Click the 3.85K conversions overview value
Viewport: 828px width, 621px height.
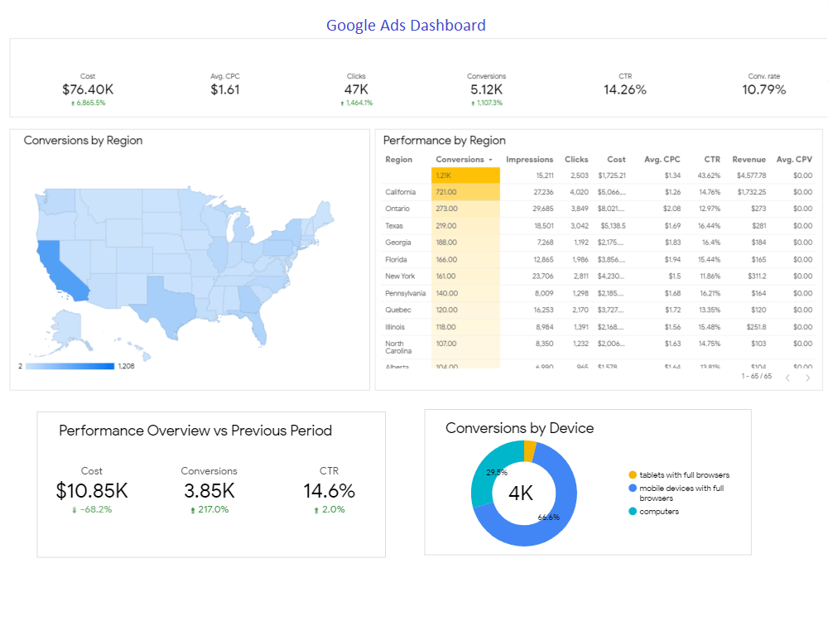pos(209,490)
